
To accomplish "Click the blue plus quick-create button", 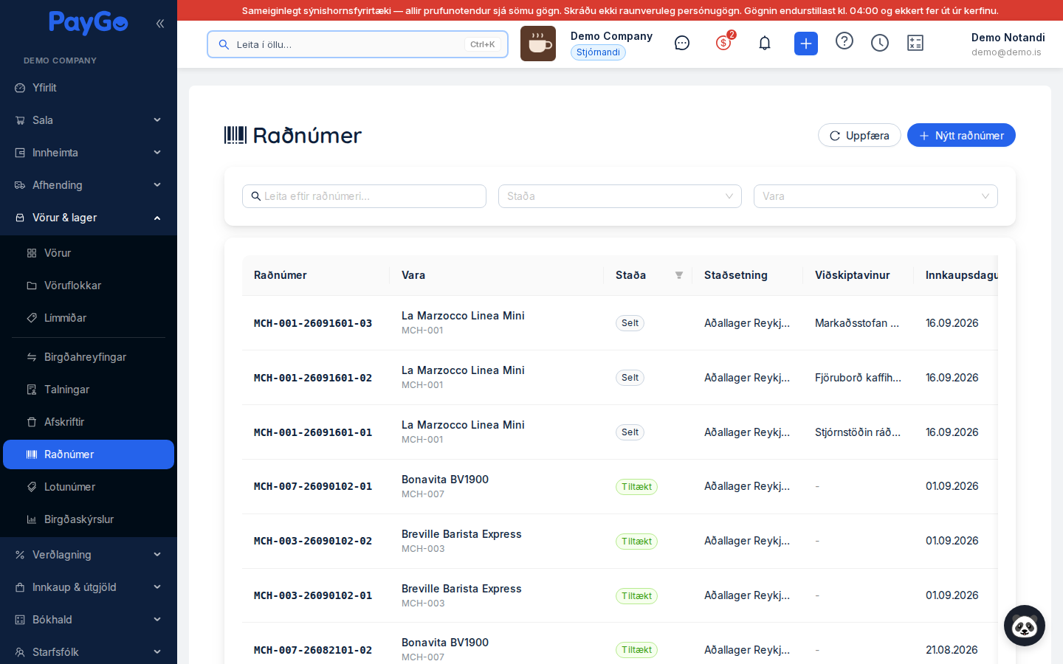I will pos(806,44).
